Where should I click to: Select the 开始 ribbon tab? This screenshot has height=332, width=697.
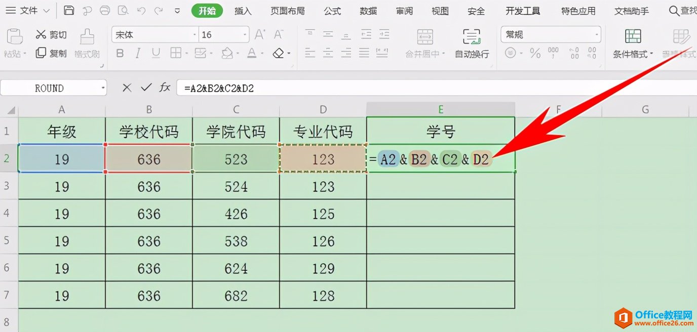(207, 11)
